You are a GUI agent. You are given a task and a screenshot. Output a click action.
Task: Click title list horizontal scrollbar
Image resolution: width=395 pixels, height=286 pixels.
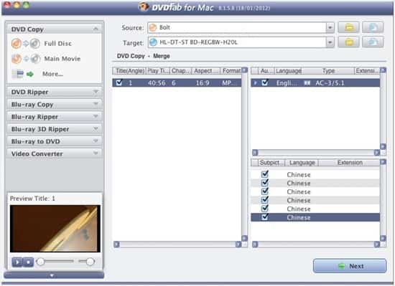pos(177,244)
